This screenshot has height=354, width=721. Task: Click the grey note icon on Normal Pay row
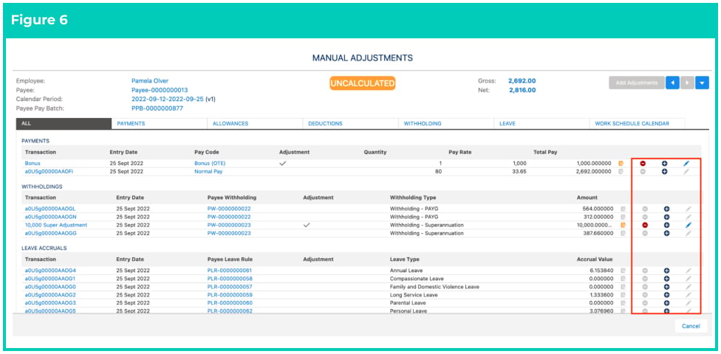click(621, 172)
